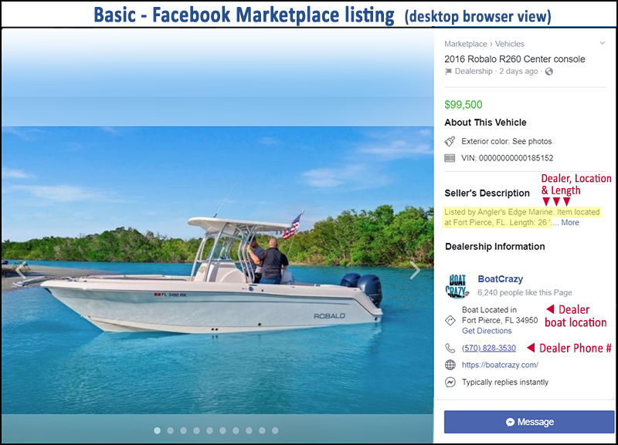Click the Messenger icon beside Typically replies instantly
The height and width of the screenshot is (445, 618).
450,382
